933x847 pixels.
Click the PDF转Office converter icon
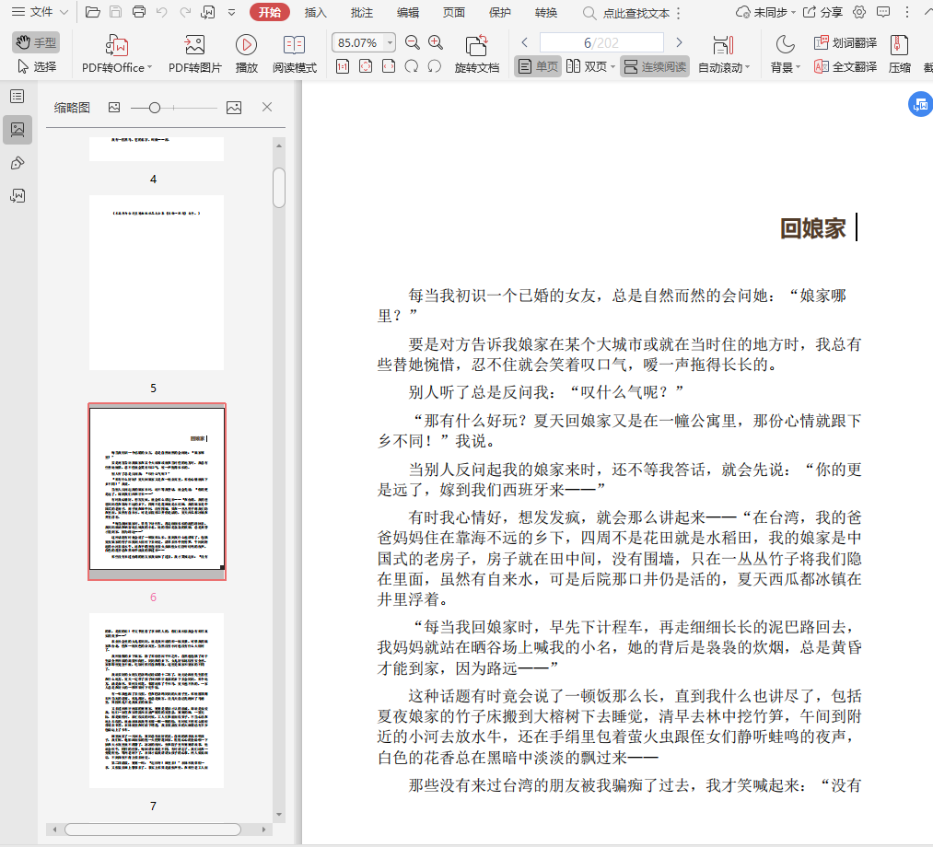117,45
